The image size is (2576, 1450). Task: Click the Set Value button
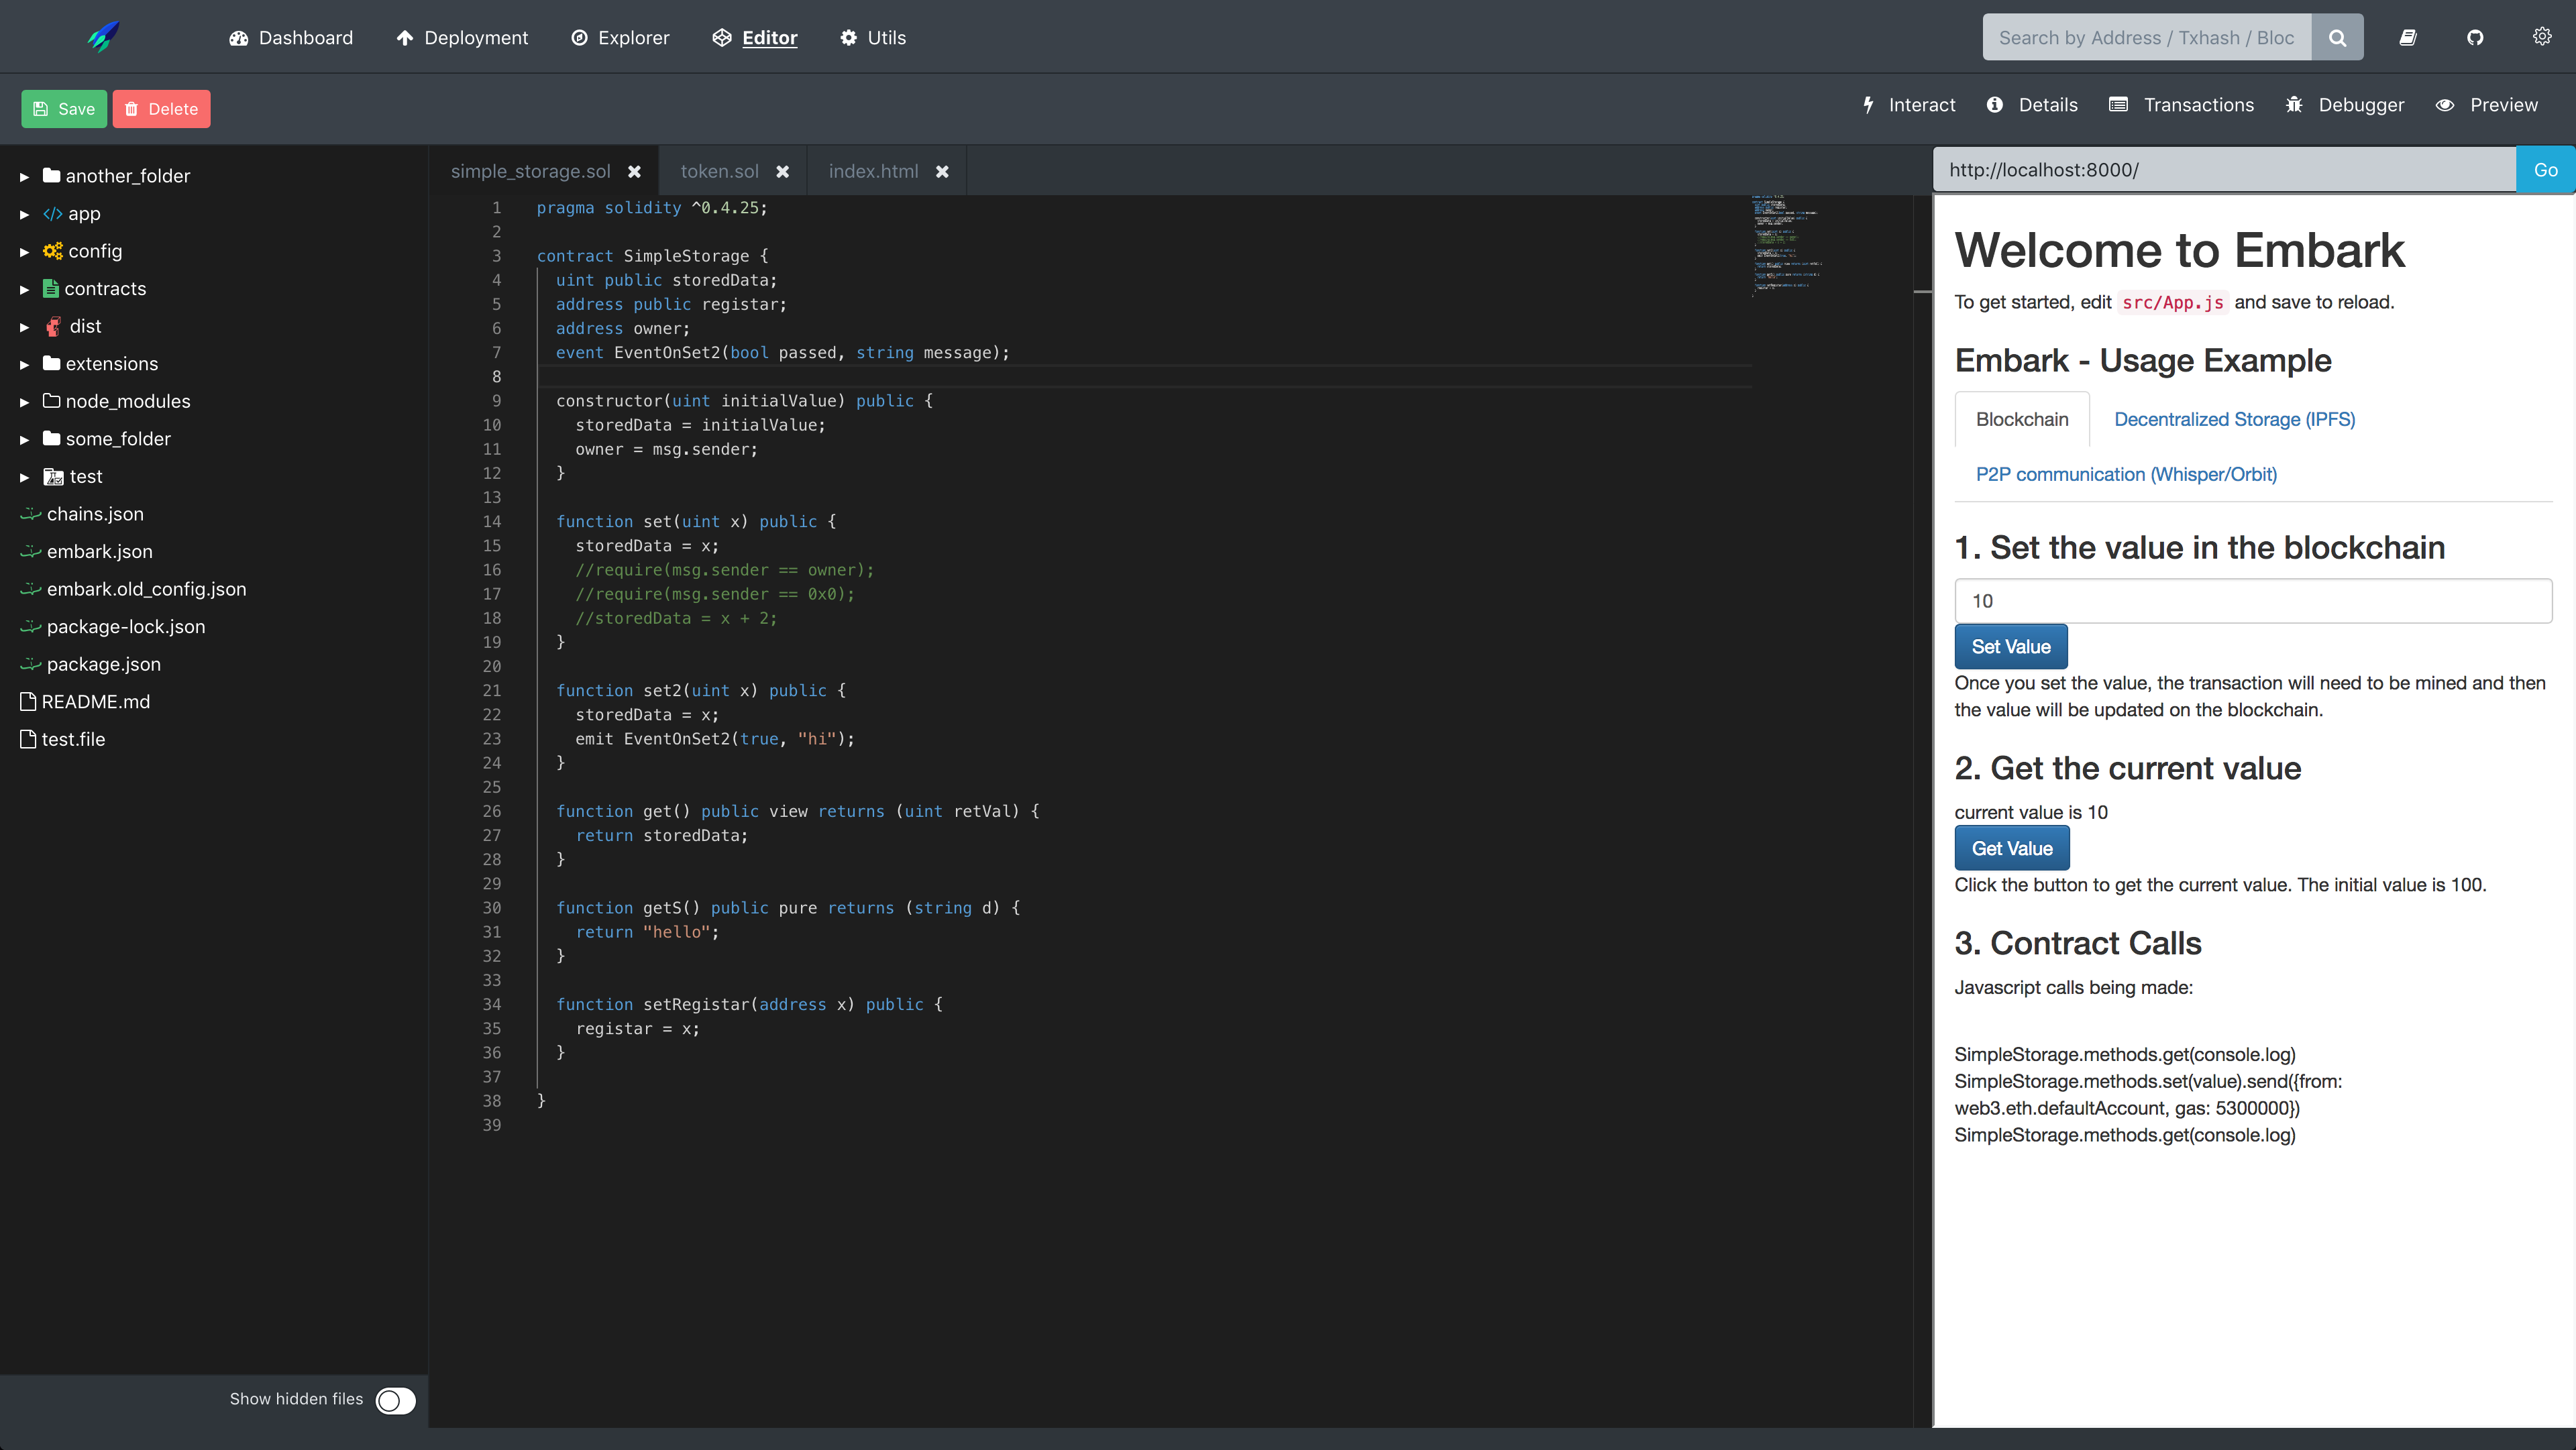tap(2010, 646)
